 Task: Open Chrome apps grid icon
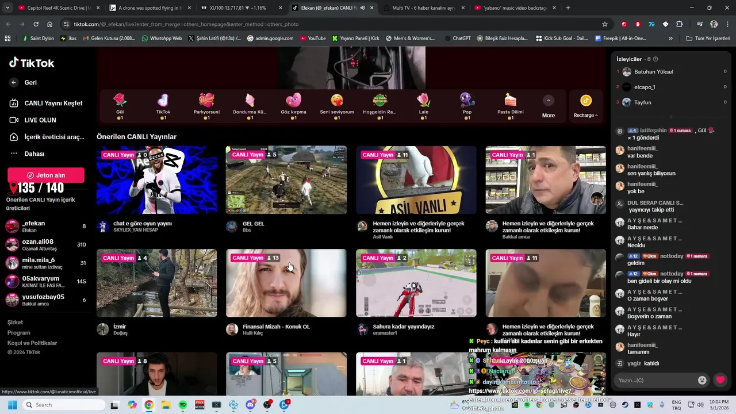coord(7,39)
